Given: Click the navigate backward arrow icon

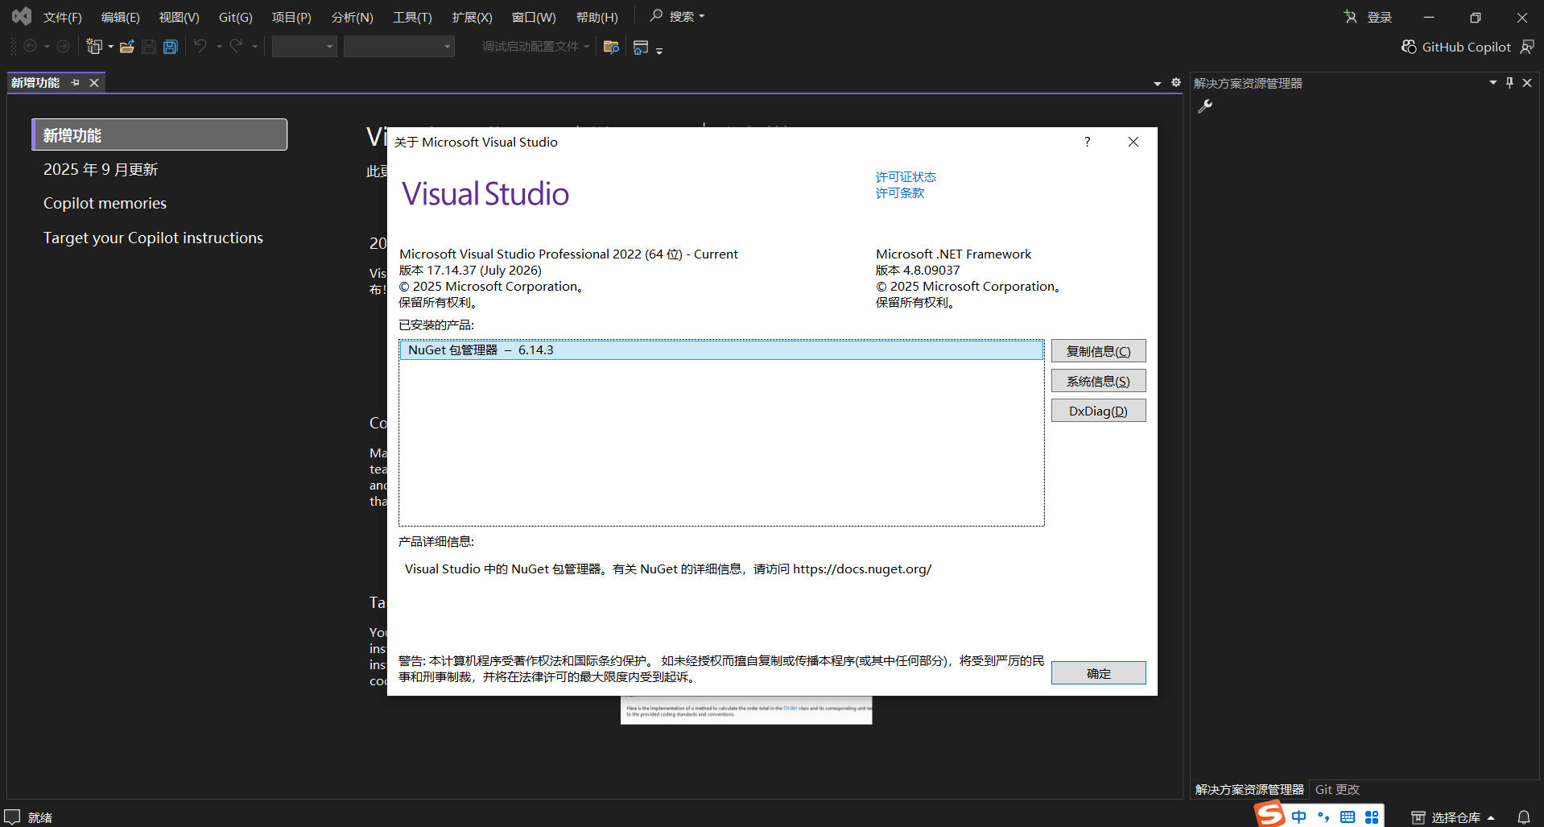Looking at the screenshot, I should [x=30, y=47].
